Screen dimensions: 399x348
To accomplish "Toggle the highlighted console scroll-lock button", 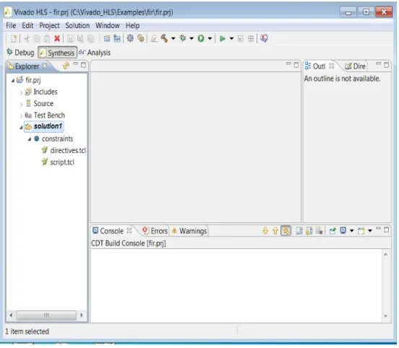I will coord(286,230).
